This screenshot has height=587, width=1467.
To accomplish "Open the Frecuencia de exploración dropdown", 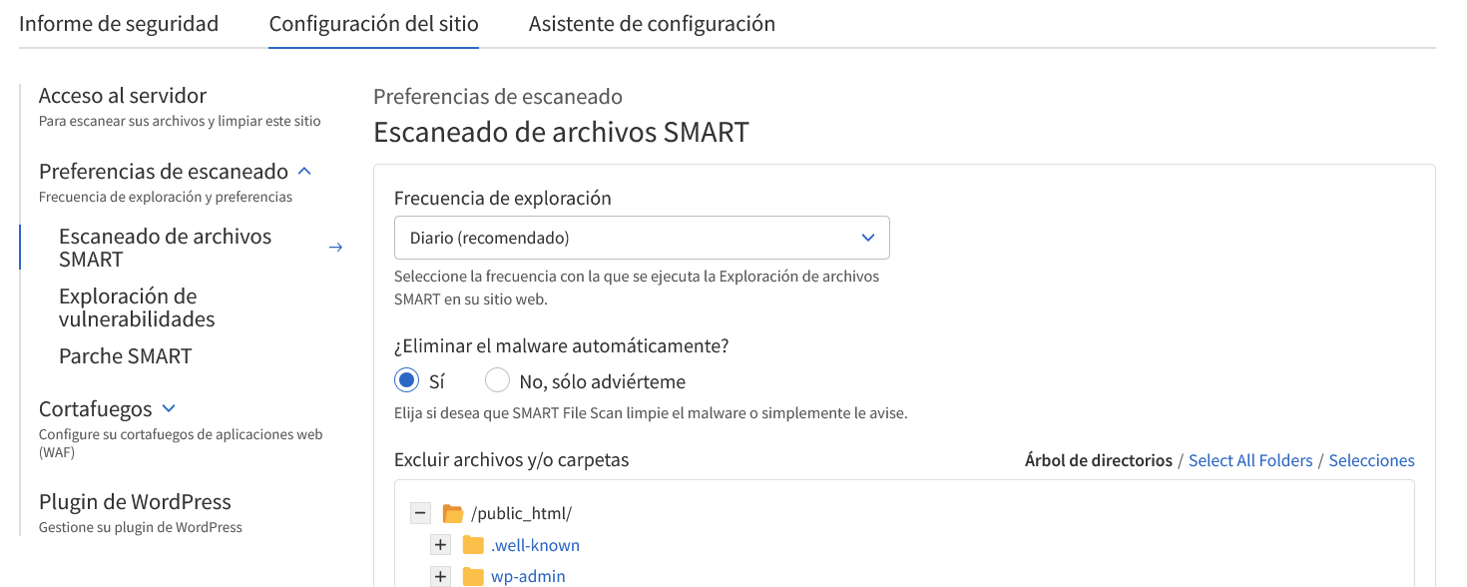I will click(x=642, y=238).
